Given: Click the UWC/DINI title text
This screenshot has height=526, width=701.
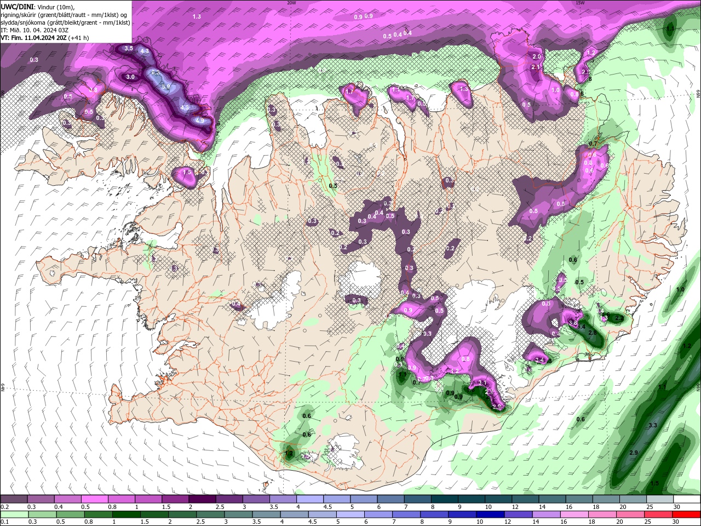Looking at the screenshot, I should pyautogui.click(x=18, y=7).
